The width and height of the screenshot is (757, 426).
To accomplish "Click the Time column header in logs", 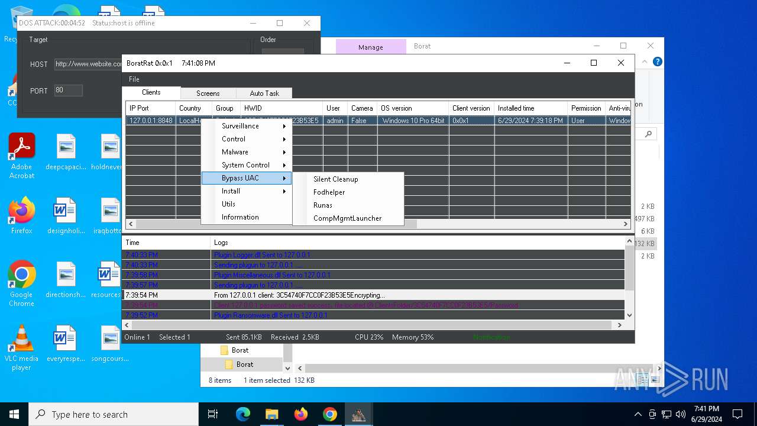I will coord(166,243).
